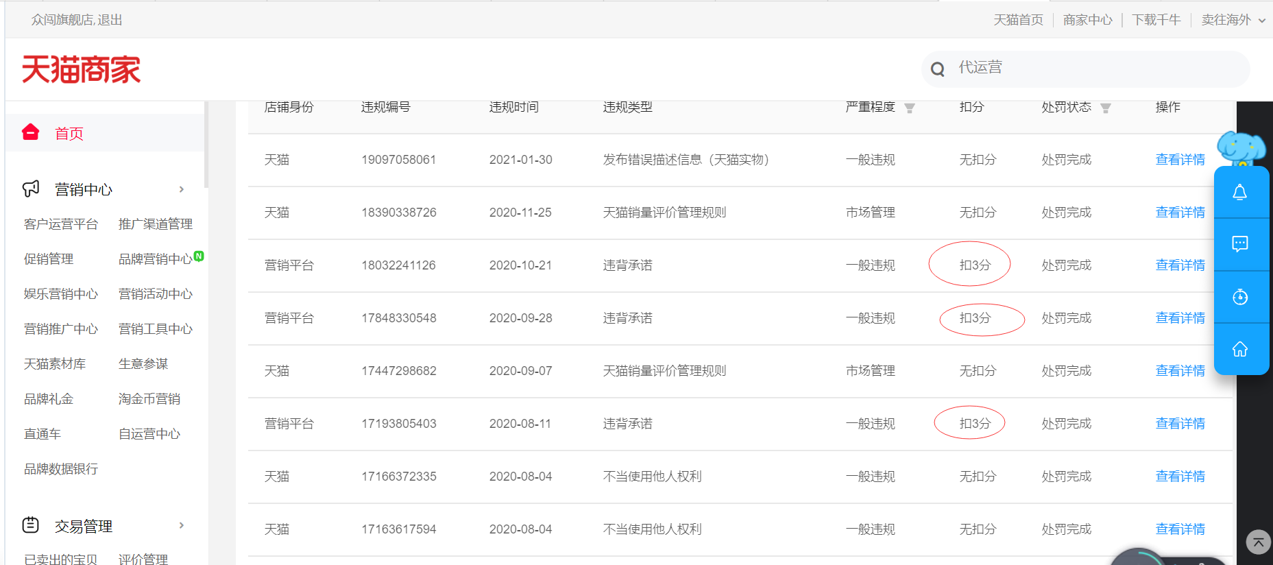Screen dimensions: 1273x565
Task: Open 品牌数据银行 in sidebar
Action: tap(61, 469)
